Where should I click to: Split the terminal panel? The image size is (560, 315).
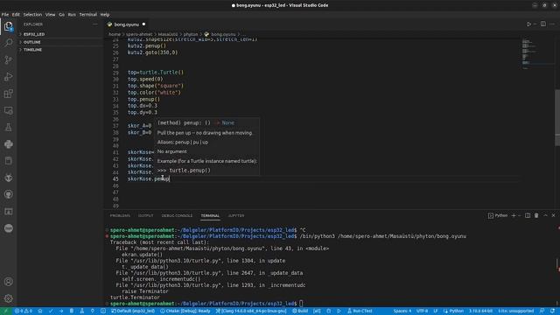528,215
